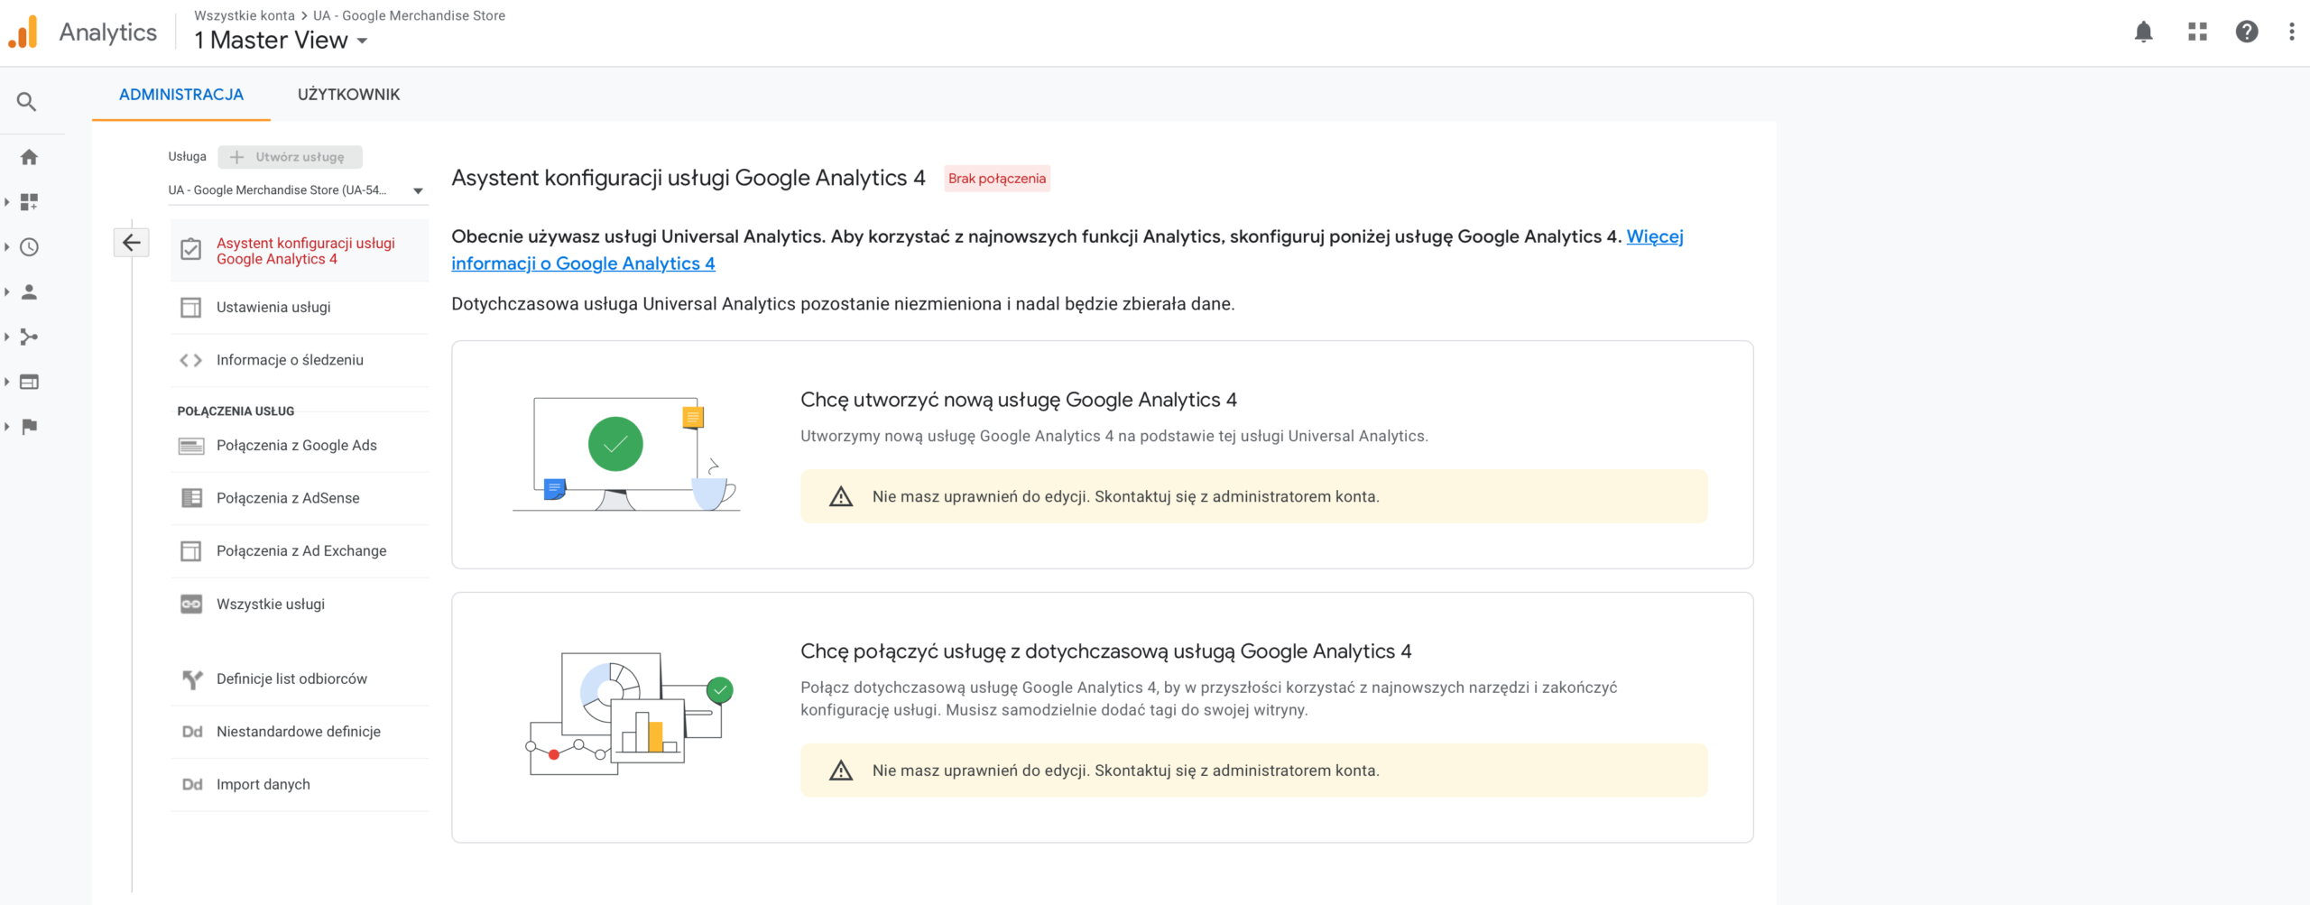Screen dimensions: 2310x905
Task: Click the Google Ads link icon
Action: tap(191, 446)
